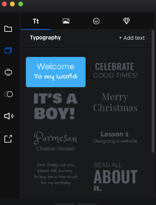Select the Merry Christmas text template
The image size is (156, 205).
click(115, 102)
